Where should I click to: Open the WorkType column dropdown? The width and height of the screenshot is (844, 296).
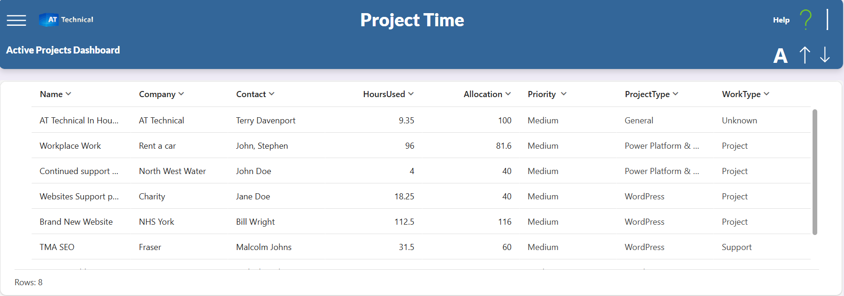(767, 94)
